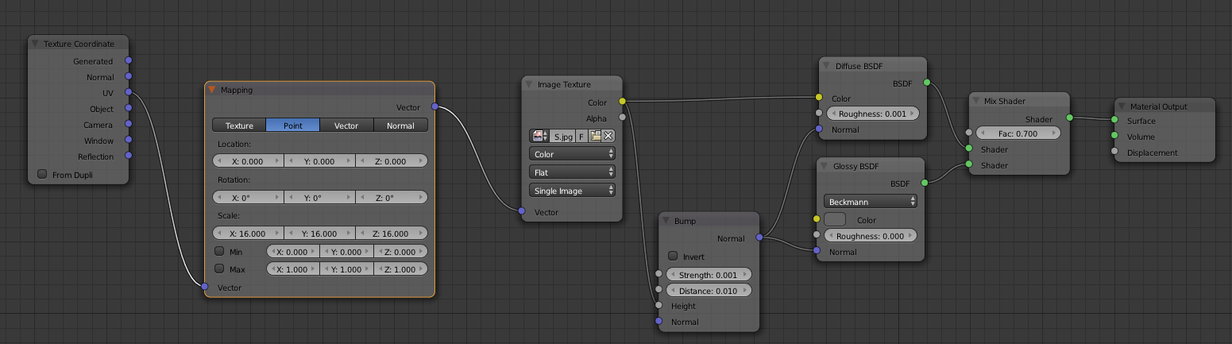Unlink the S.jpg image with X icon
The height and width of the screenshot is (344, 1232).
(608, 136)
